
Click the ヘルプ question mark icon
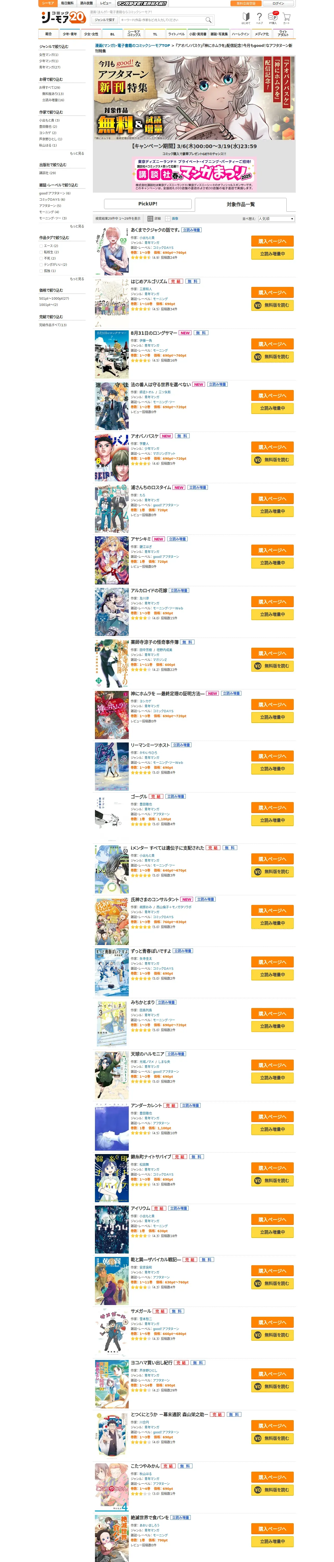click(x=259, y=18)
